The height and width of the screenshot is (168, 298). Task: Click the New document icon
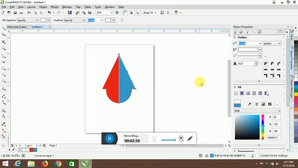(3, 13)
